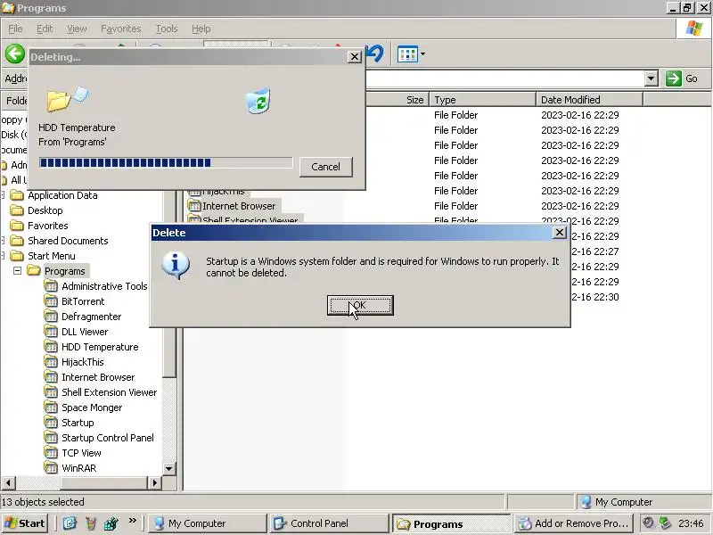713x535 pixels.
Task: Collapse the Programs tree node
Action: 17,271
